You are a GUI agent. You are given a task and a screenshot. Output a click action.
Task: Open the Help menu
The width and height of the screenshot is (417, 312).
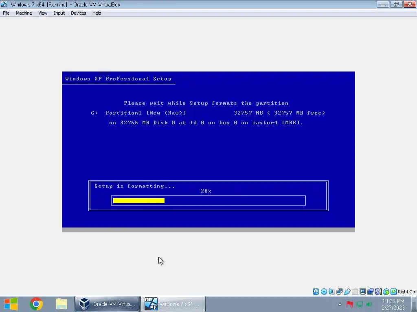[97, 13]
